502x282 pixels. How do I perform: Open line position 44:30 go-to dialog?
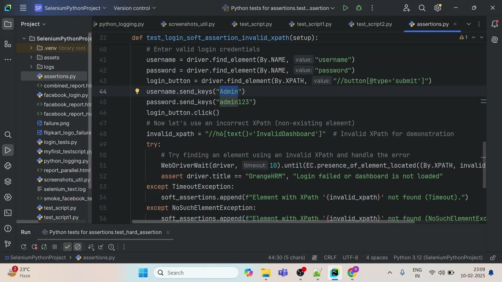pos(286,258)
